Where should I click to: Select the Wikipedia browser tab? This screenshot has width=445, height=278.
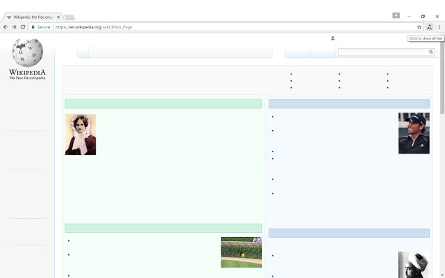pos(31,17)
